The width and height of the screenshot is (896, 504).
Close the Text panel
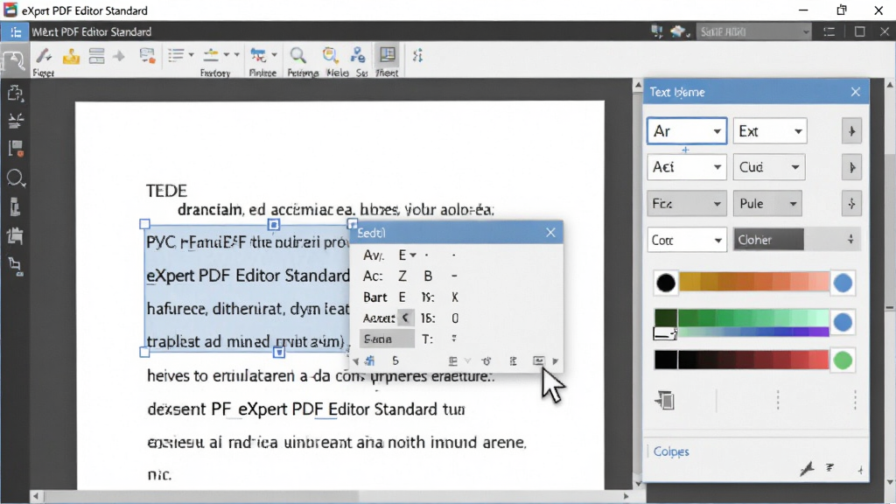(856, 92)
